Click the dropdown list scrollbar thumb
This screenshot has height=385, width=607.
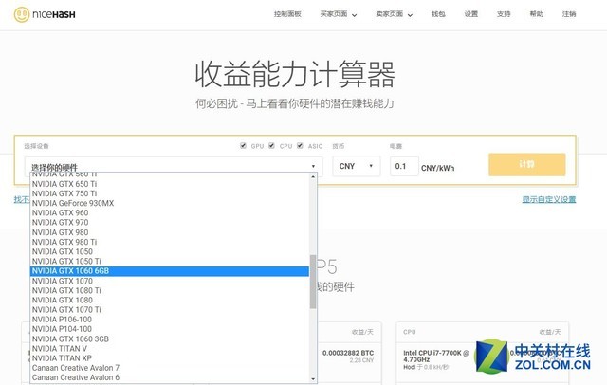pyautogui.click(x=313, y=282)
